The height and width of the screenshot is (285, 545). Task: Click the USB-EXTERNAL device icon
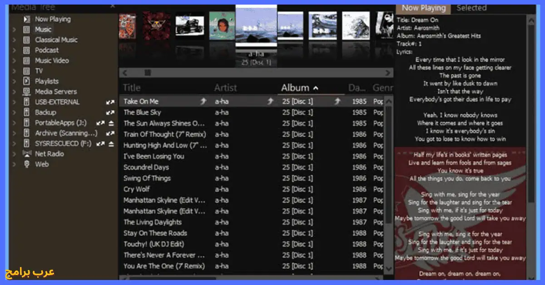(27, 102)
